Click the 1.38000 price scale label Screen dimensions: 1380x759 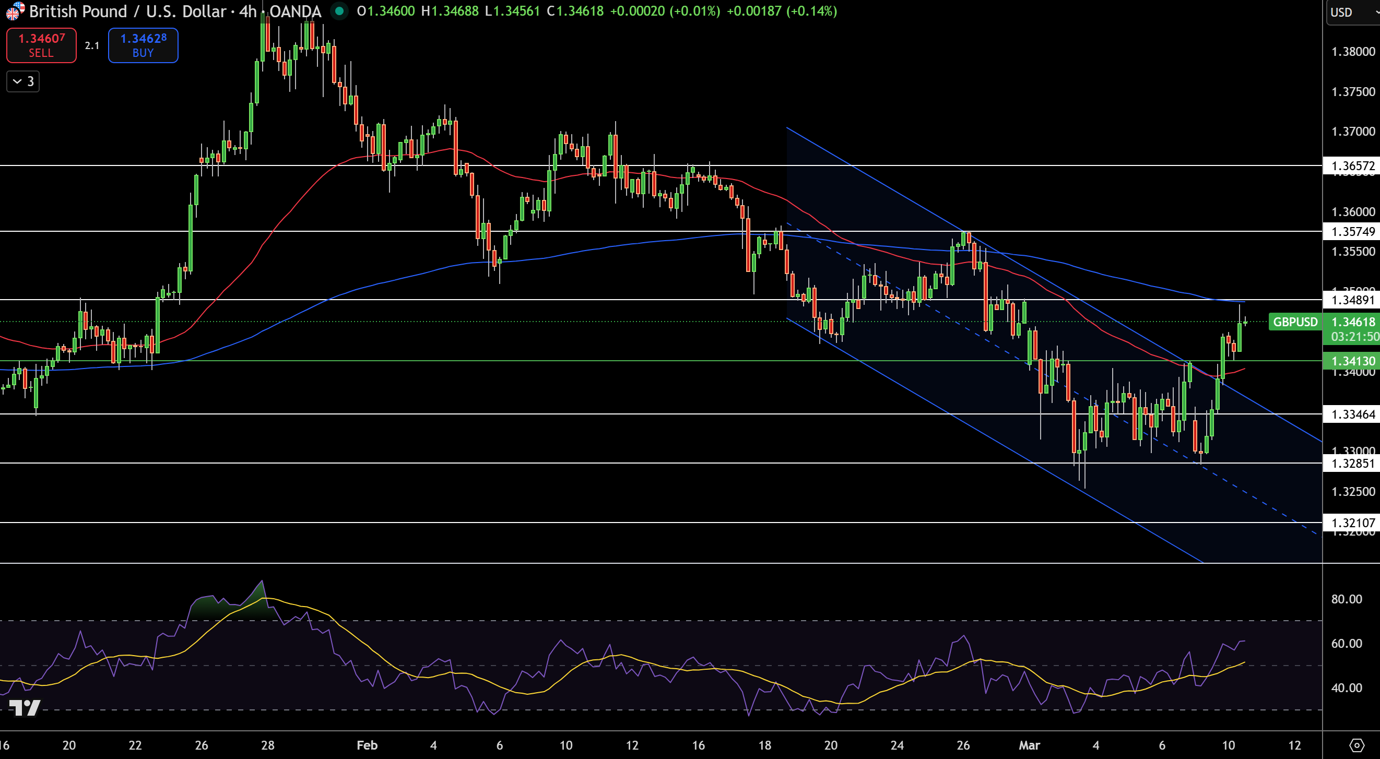click(1353, 52)
